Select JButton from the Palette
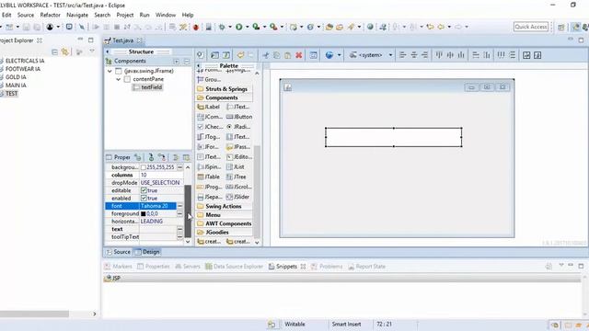 click(239, 117)
